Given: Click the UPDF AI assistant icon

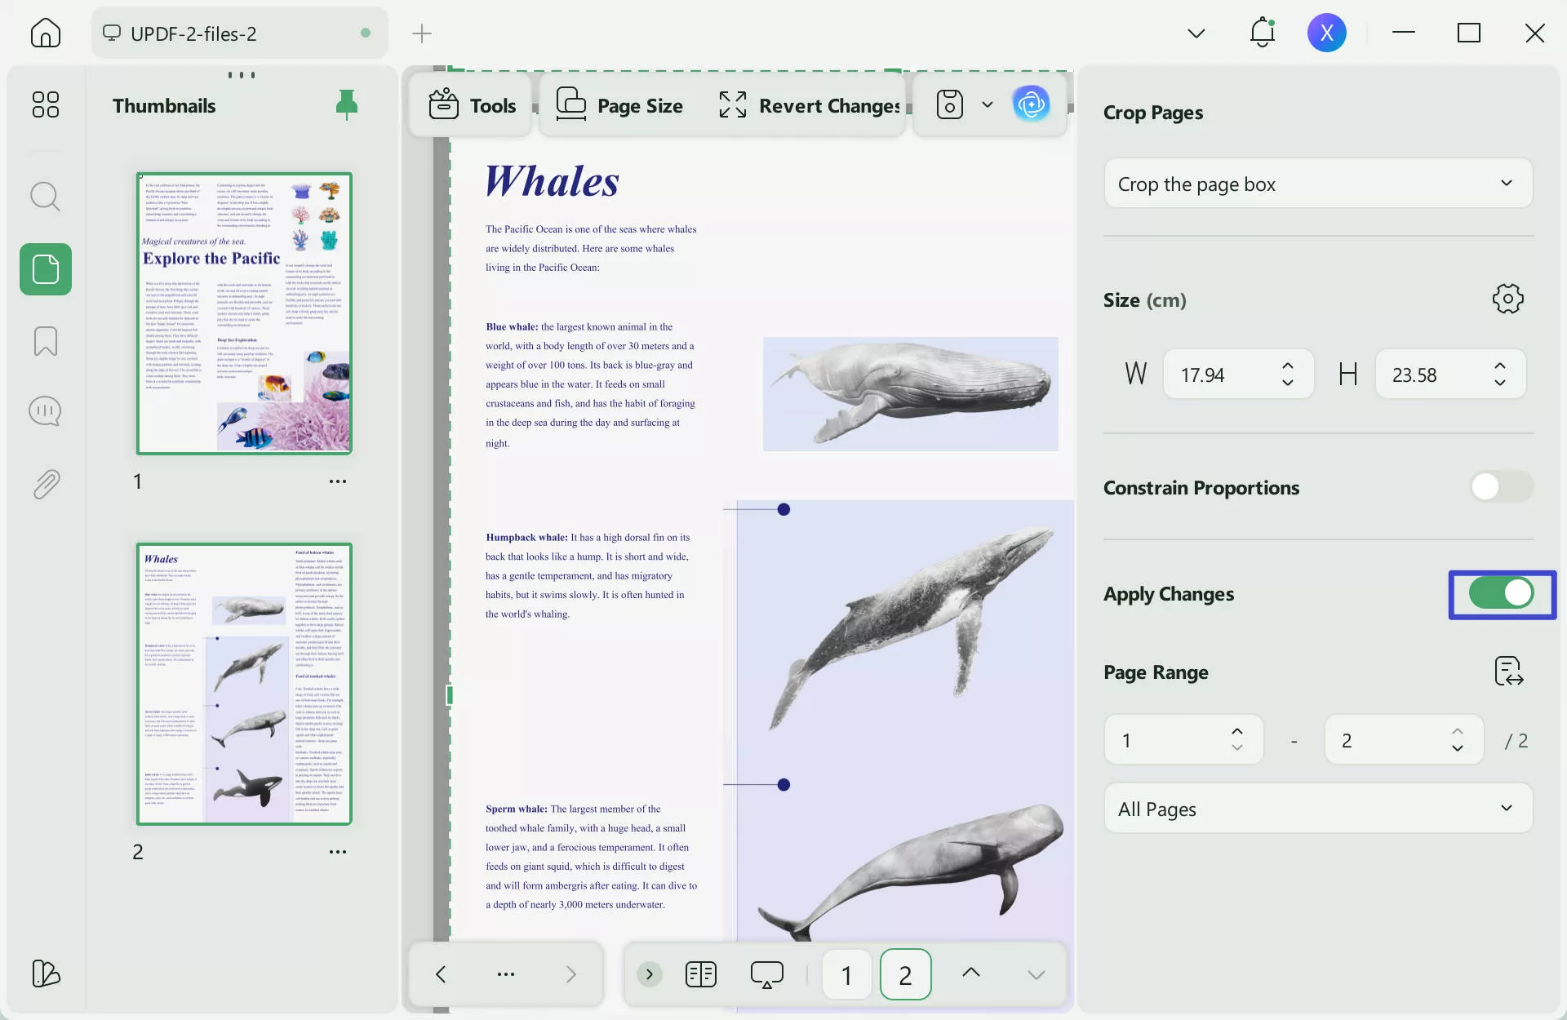Looking at the screenshot, I should pos(1031,104).
